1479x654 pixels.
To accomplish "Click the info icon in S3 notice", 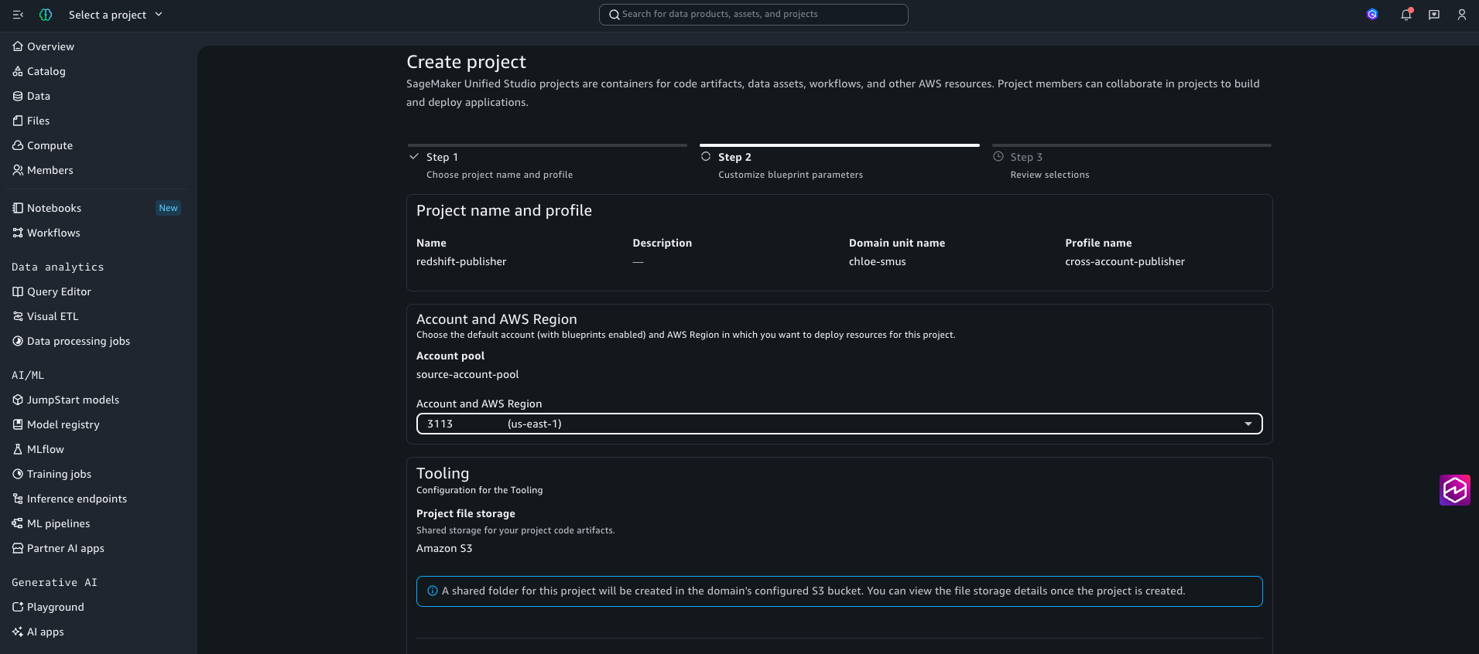I will click(433, 591).
